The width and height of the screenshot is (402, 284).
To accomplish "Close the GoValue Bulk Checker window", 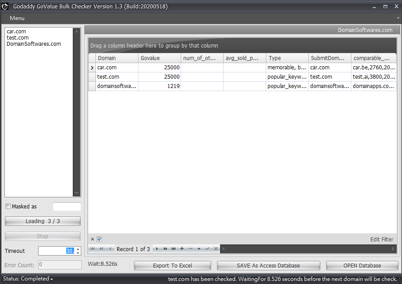I will (396, 7).
